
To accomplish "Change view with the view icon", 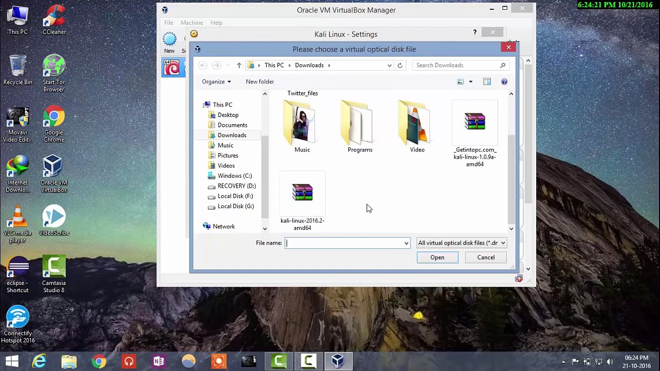I will point(460,81).
